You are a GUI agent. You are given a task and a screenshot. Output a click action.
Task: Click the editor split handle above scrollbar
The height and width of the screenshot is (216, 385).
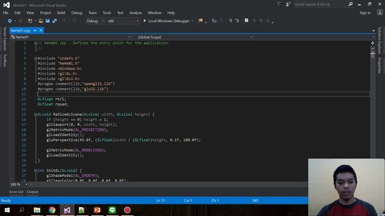point(372,43)
